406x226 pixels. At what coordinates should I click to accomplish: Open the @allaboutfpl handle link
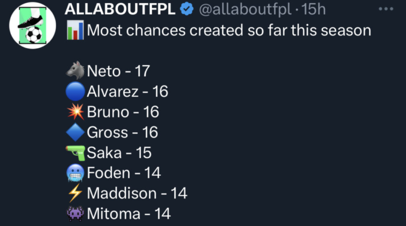[245, 10]
